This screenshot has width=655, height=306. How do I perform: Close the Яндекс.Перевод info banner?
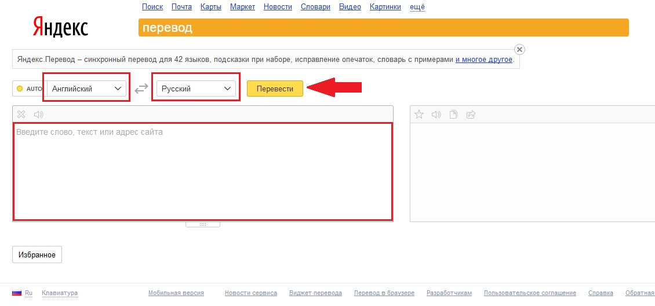tap(519, 50)
